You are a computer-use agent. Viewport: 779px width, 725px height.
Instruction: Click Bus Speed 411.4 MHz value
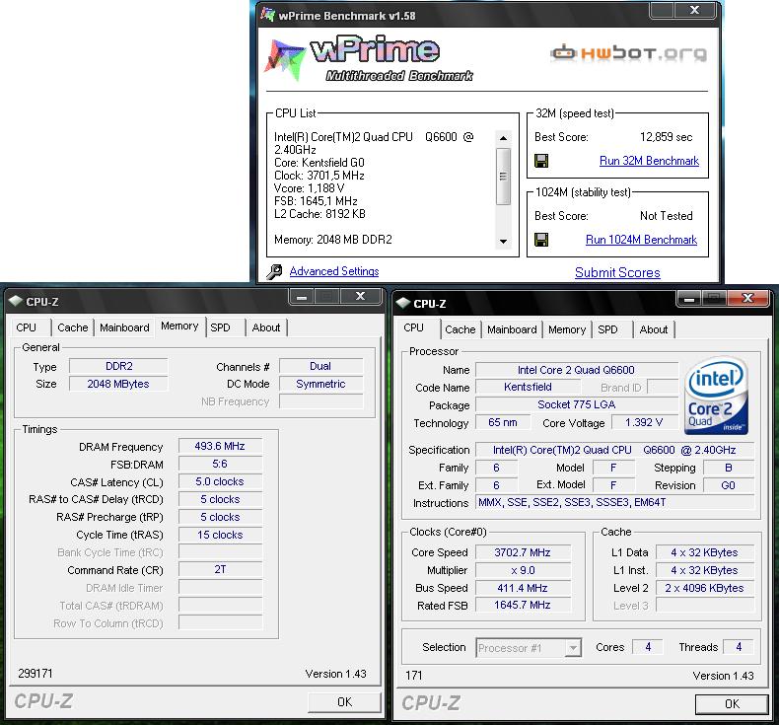[x=523, y=588]
